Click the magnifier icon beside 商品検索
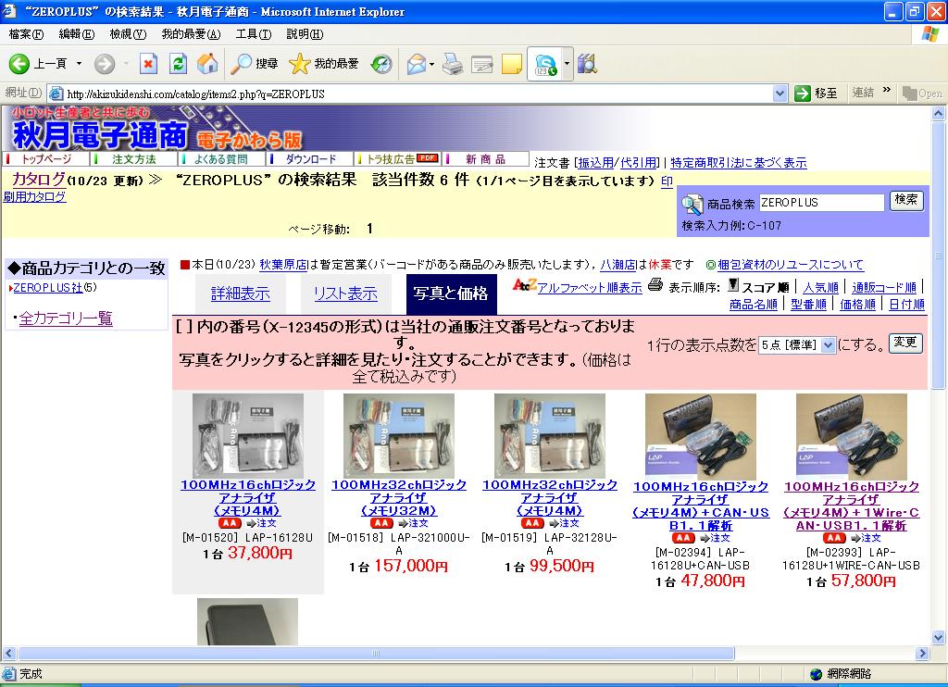Screen dimensions: 948x687 pos(692,204)
